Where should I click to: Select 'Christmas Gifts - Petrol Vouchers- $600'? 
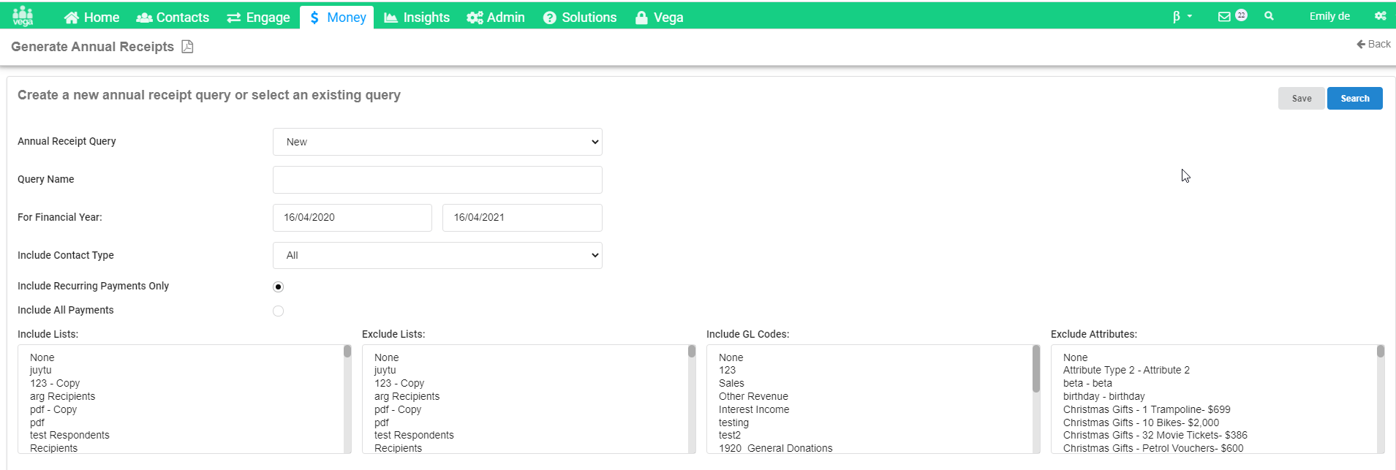click(1153, 448)
